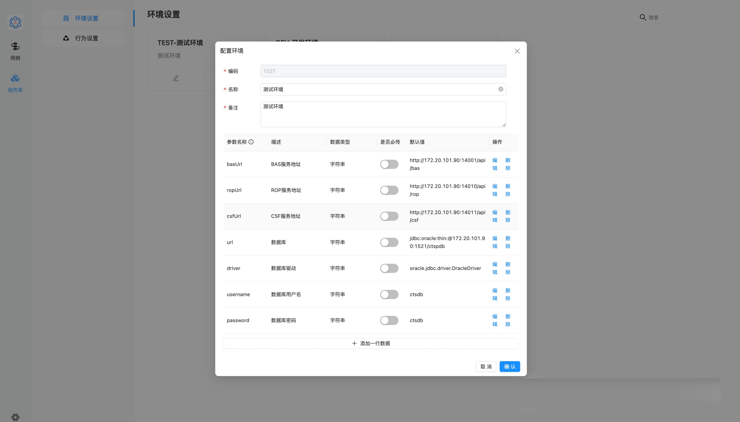This screenshot has height=422, width=740.
Task: Clear the 名称 field with clear icon
Action: click(x=501, y=89)
